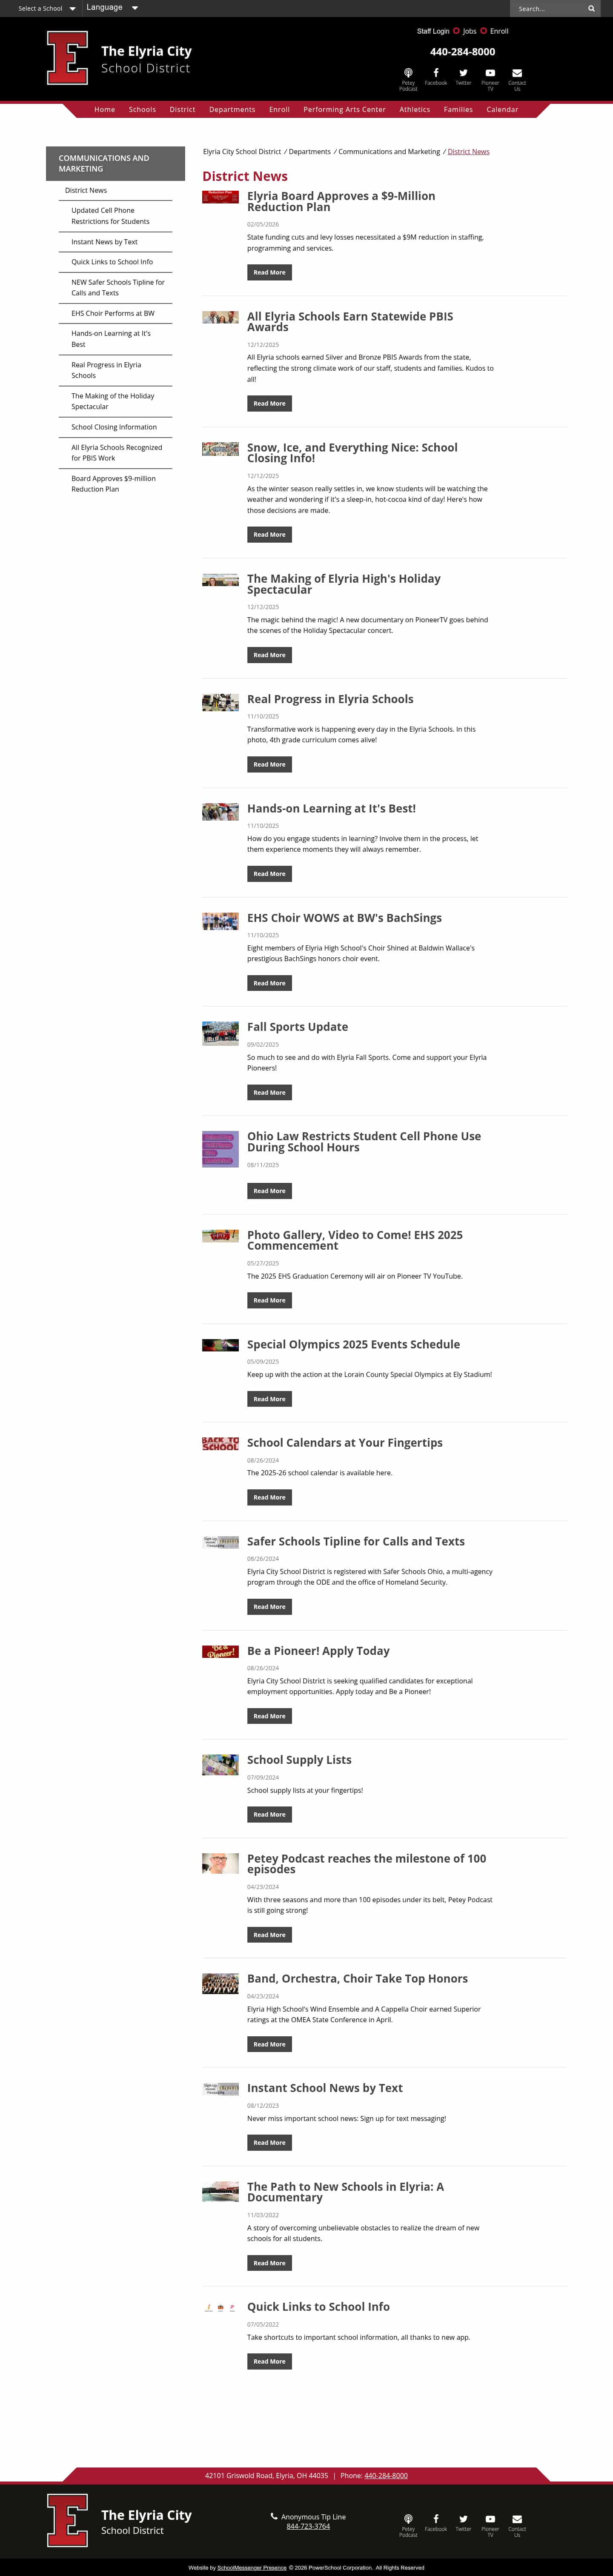The image size is (613, 2576).
Task: Click the Fall Sports Update thumbnail
Action: coord(220,1033)
